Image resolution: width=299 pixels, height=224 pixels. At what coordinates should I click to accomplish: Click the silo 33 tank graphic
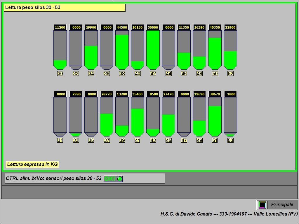click(x=76, y=117)
